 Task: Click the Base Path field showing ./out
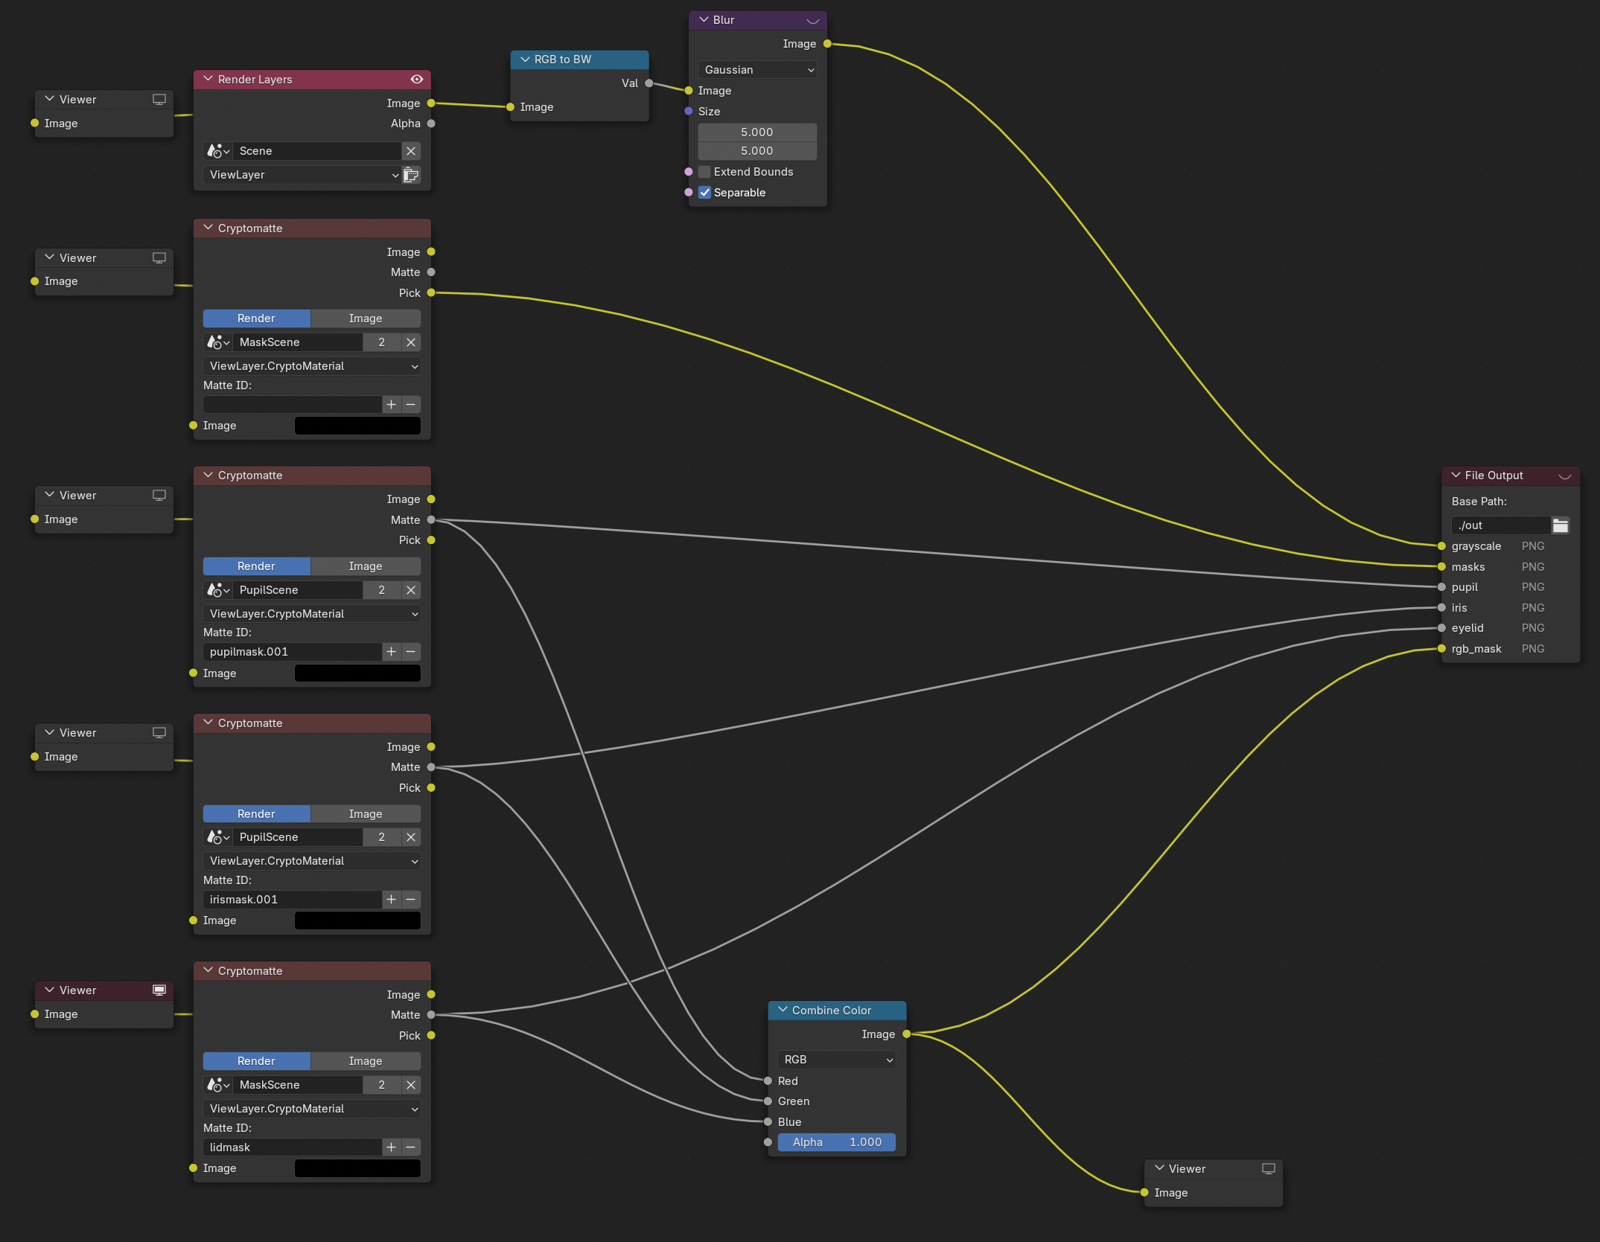pos(1500,525)
